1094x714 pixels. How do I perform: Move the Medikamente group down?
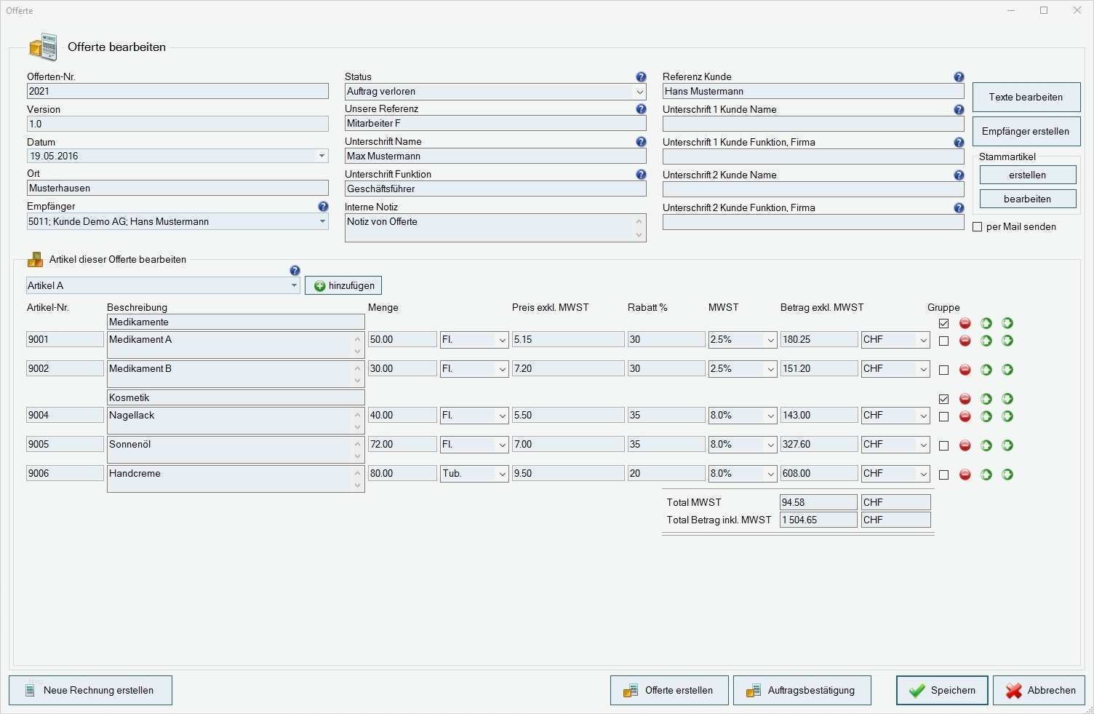click(1007, 323)
